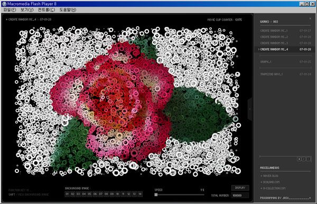Click the WORKS :: 003 heading
The image size is (317, 204).
[269, 22]
